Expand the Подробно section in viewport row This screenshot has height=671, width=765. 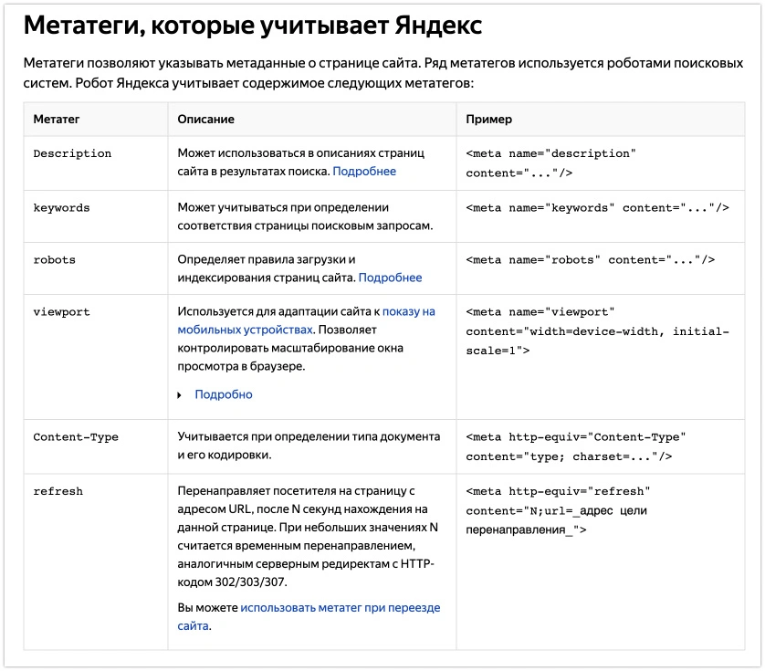coord(223,394)
